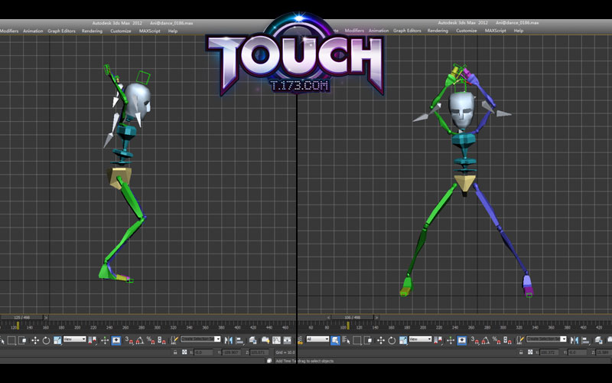Click the Align tool in right window toolbar
The width and height of the screenshot is (612, 383).
(585, 340)
